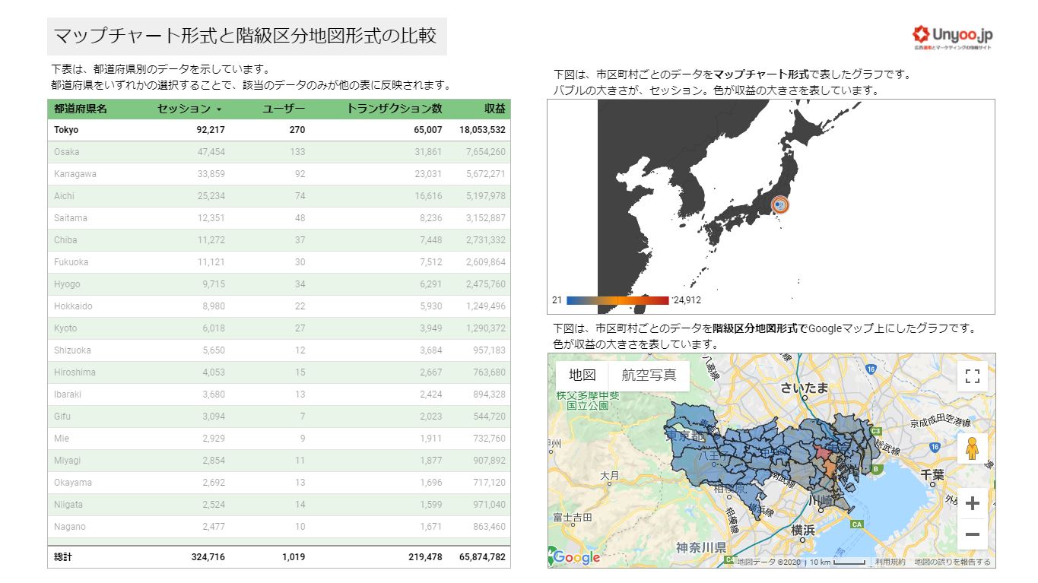Image resolution: width=1038 pixels, height=583 pixels.
Task: Select the Kyoto row
Action: [279, 328]
